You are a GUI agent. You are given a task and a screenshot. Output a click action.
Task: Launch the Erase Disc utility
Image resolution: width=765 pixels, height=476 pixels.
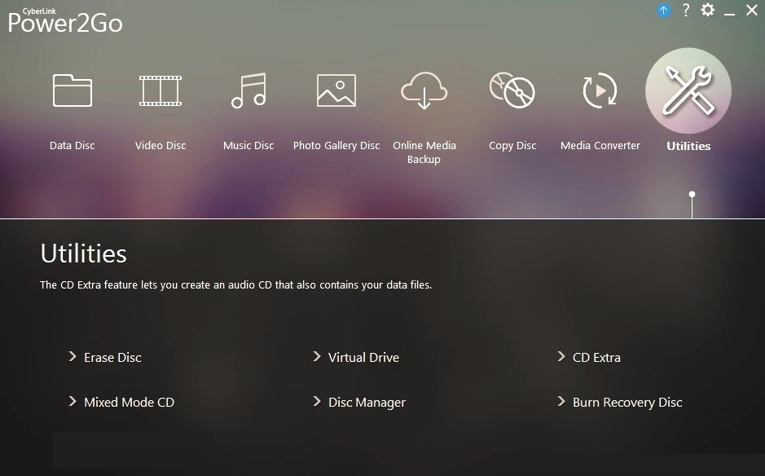(112, 357)
